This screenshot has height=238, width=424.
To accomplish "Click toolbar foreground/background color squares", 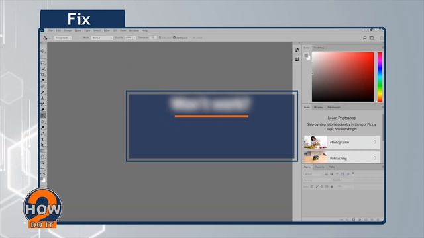I will pyautogui.click(x=43, y=180).
